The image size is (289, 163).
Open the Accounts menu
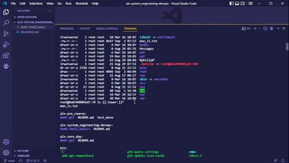coord(6,142)
